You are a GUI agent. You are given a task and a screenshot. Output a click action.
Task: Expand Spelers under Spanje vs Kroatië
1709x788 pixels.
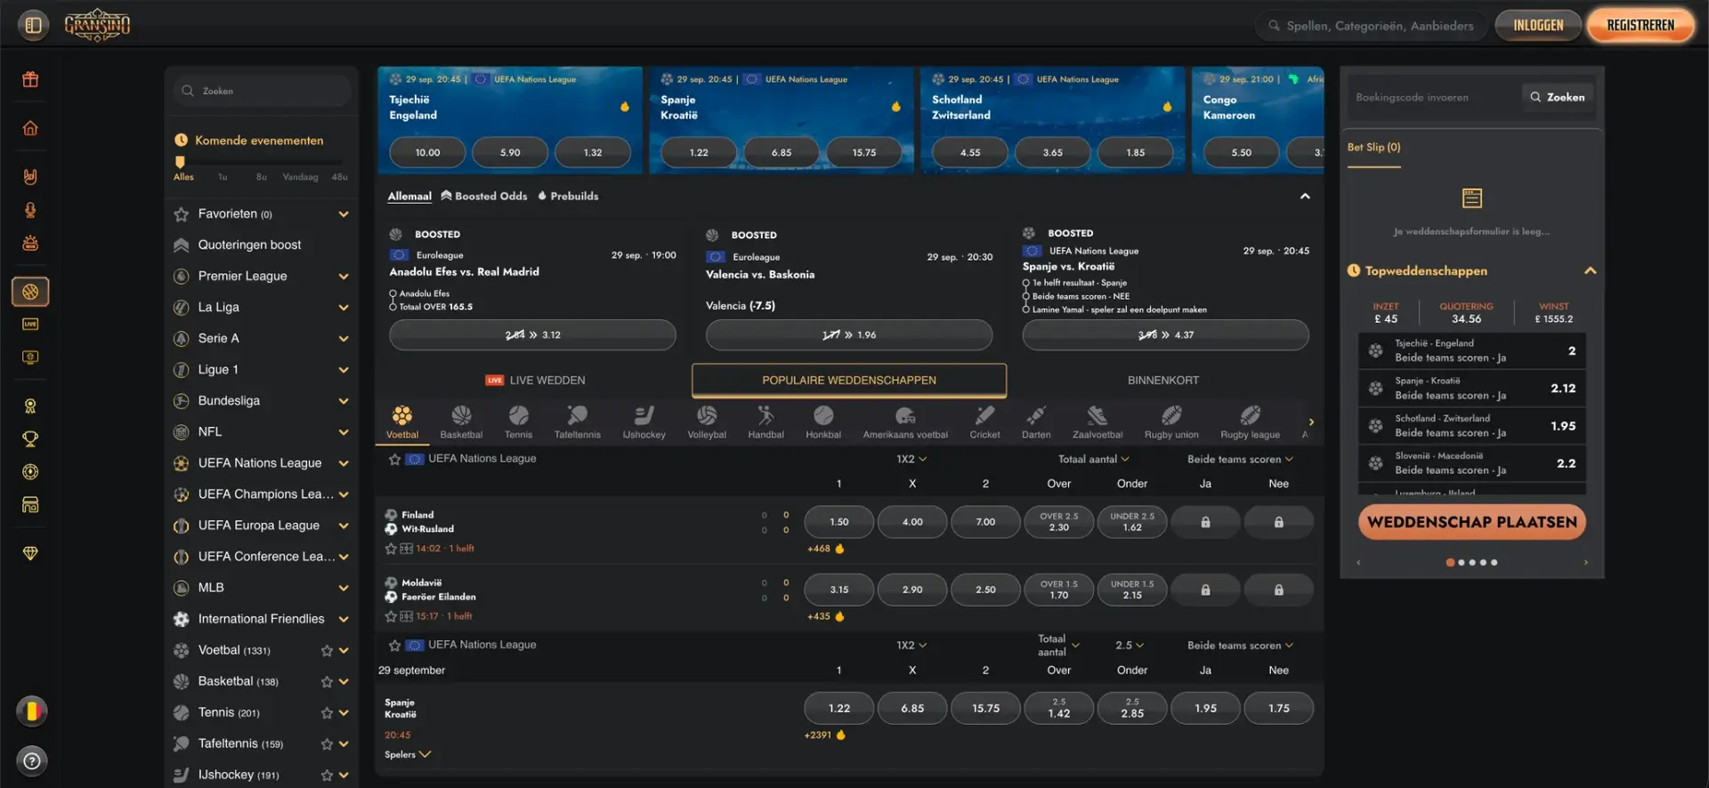point(408,755)
